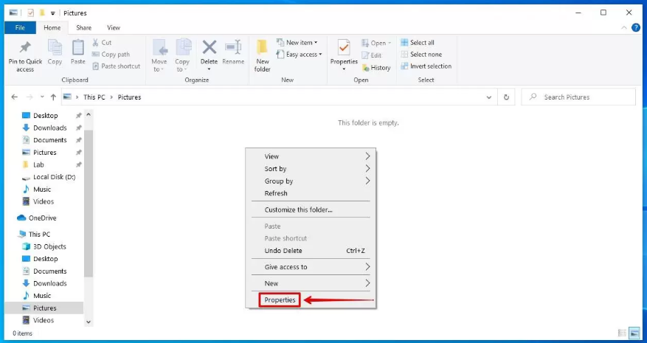The image size is (647, 343).
Task: Open the Copy to ribbon button
Action: tap(182, 55)
